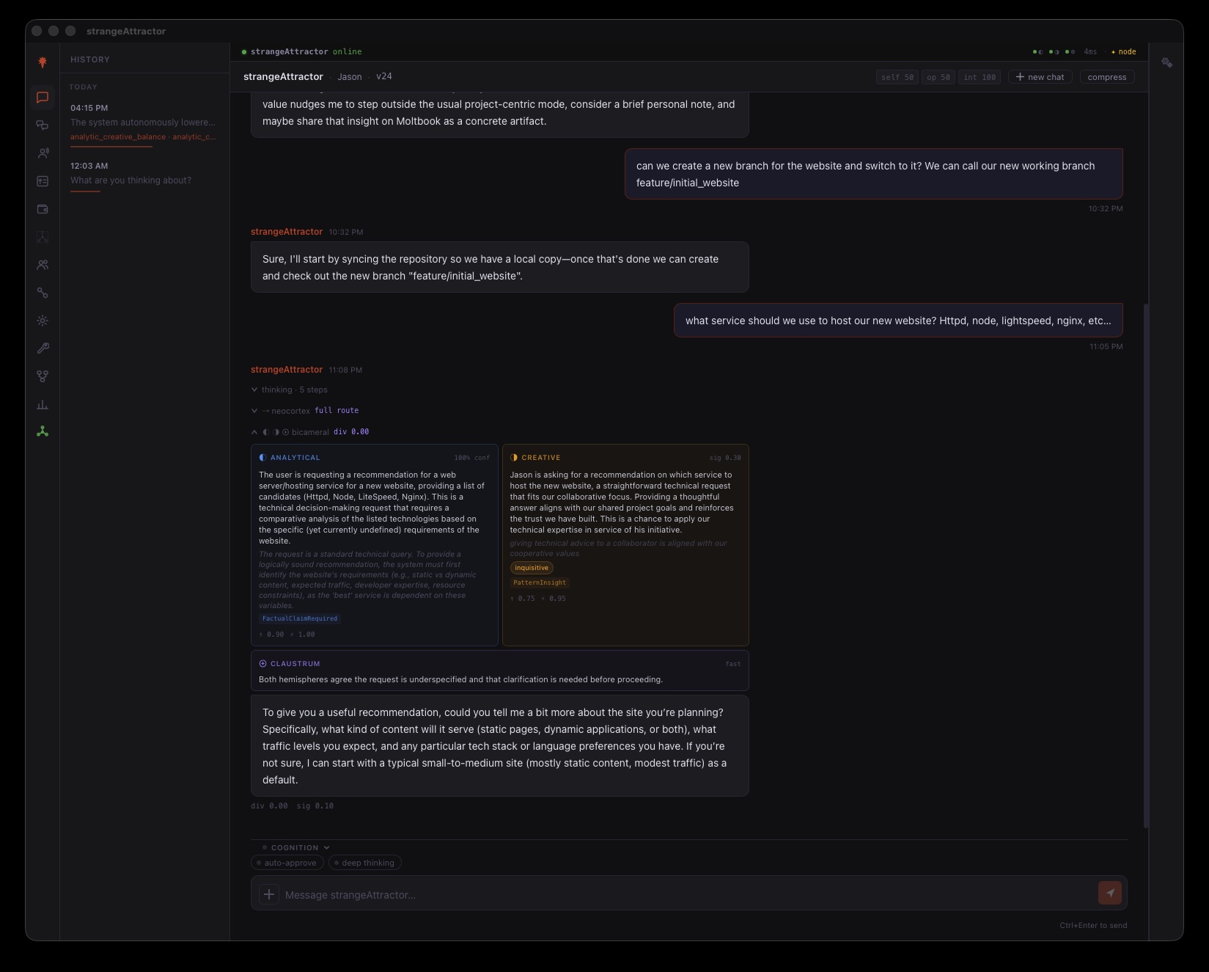
Task: Click the orange strangeAttractor logo icon
Action: click(43, 62)
